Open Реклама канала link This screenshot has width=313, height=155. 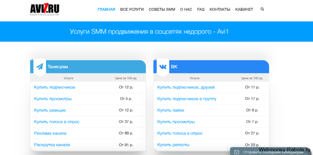[50, 133]
